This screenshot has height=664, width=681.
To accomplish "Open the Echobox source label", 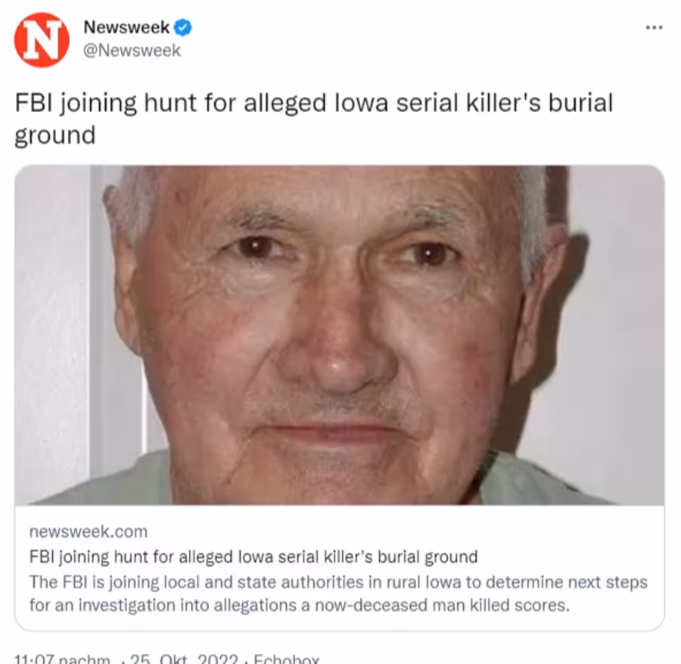I will 286,658.
